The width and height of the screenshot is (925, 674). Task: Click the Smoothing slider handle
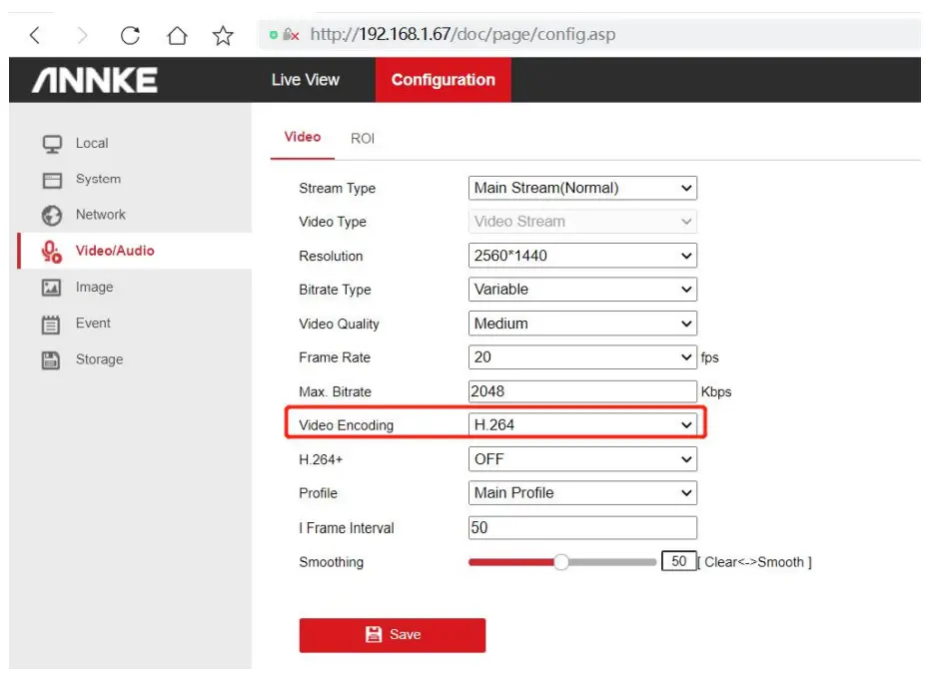point(561,562)
